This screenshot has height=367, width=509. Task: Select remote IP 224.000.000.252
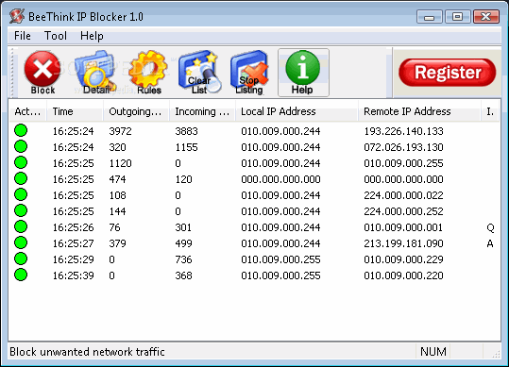click(x=403, y=211)
